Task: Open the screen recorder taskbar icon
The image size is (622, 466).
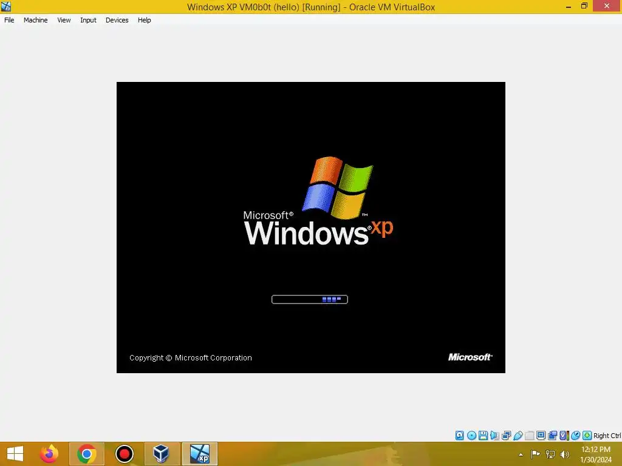Action: coord(124,454)
